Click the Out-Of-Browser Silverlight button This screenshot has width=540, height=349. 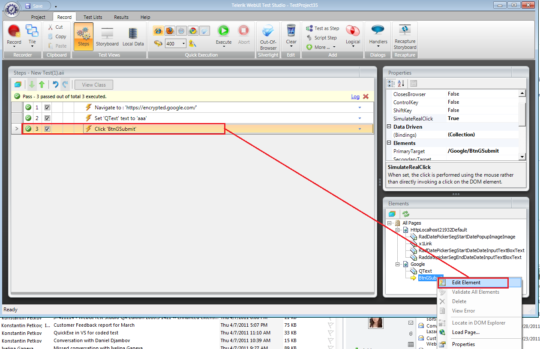268,36
